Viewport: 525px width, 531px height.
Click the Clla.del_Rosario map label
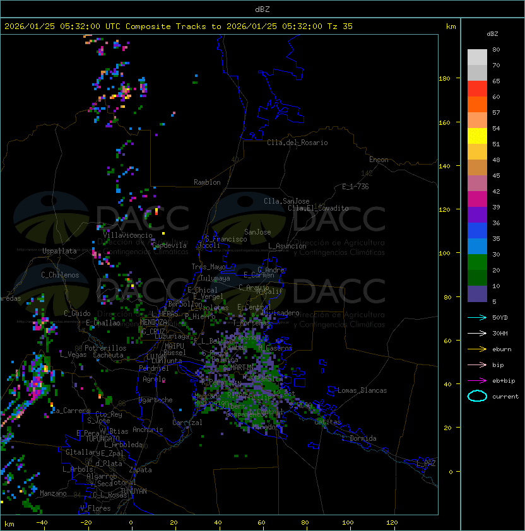(x=297, y=143)
